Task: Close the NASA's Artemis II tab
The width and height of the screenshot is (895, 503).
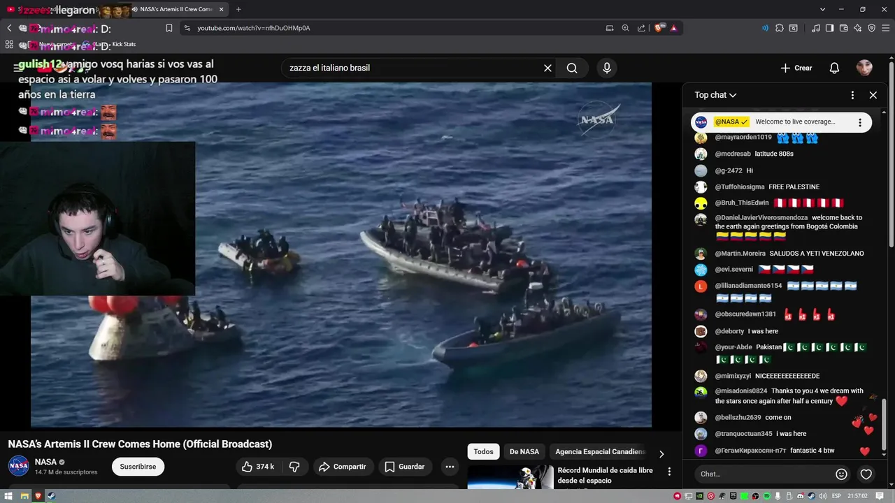Action: pyautogui.click(x=221, y=9)
